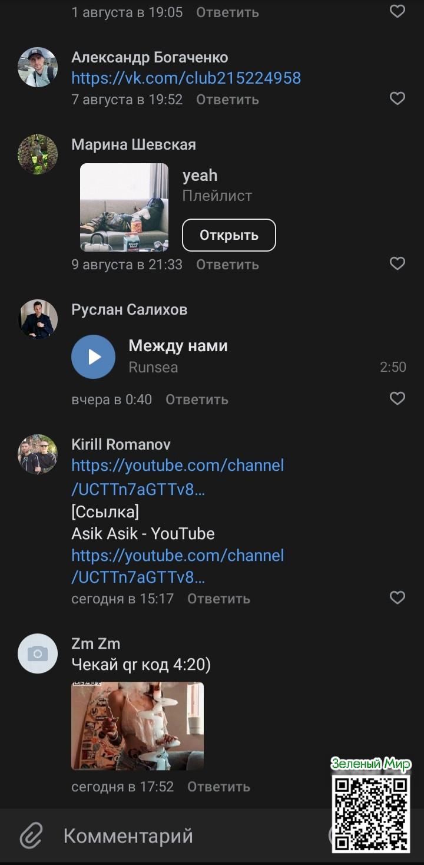Open Марина Шевская's profile avatar

click(38, 154)
